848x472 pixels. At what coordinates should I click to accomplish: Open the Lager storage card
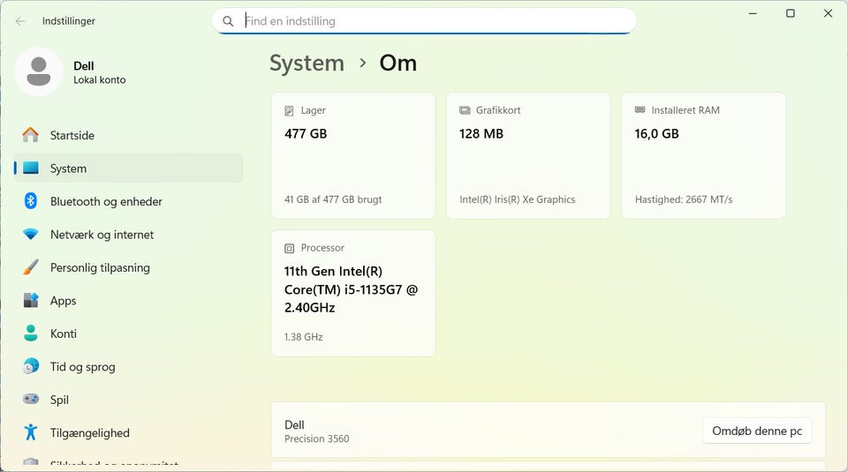pos(352,155)
